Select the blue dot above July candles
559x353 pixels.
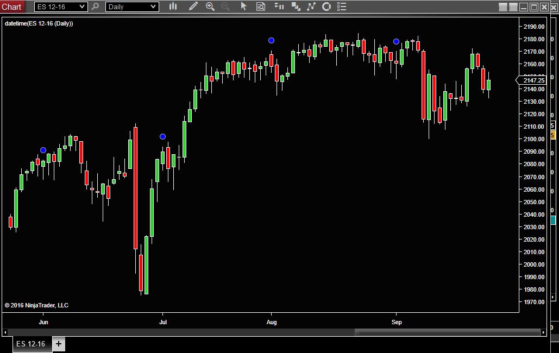click(x=162, y=136)
